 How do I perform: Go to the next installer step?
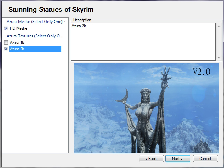click(x=178, y=159)
